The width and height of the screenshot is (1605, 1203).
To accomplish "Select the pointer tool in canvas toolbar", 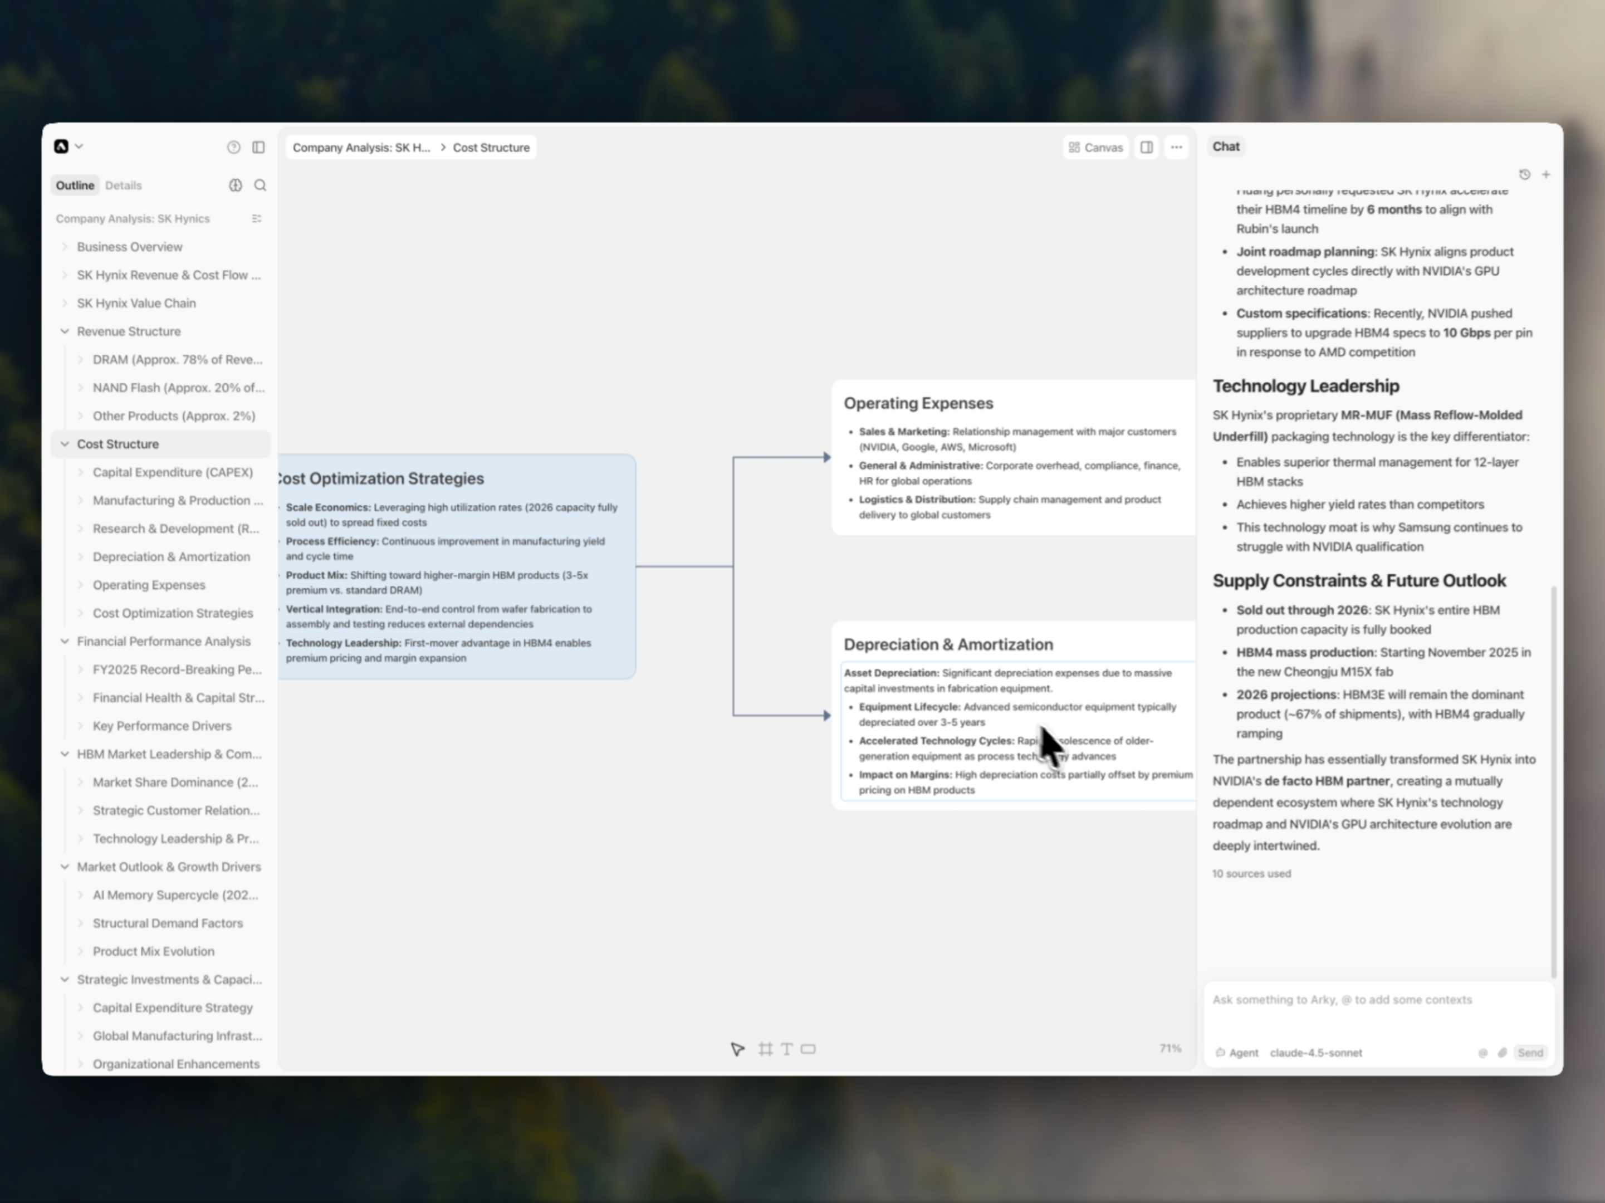I will (737, 1049).
